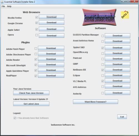
Task: Toggle the Microsoft Silverlight checkbox
Action: [x=36, y=65]
